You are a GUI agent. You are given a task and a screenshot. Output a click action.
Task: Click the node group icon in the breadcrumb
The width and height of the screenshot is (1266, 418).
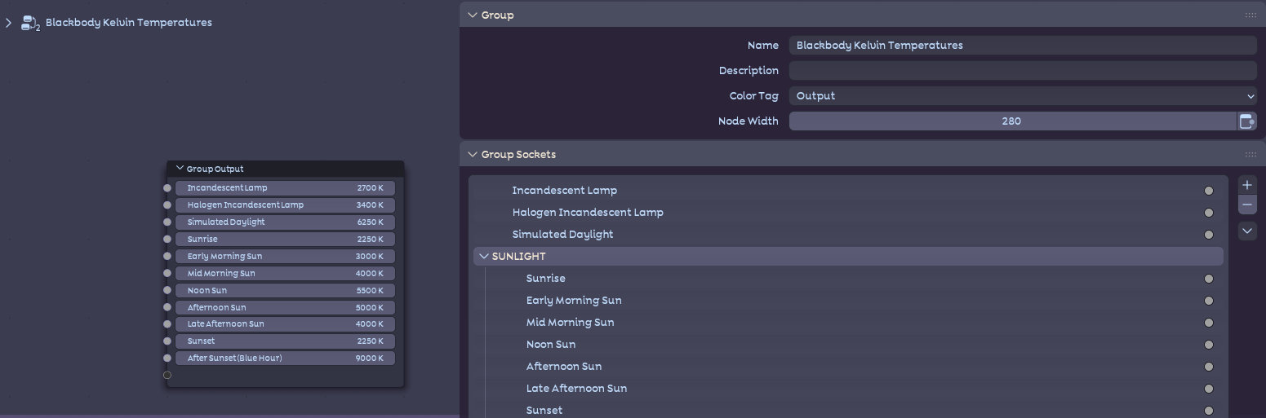pyautogui.click(x=30, y=23)
